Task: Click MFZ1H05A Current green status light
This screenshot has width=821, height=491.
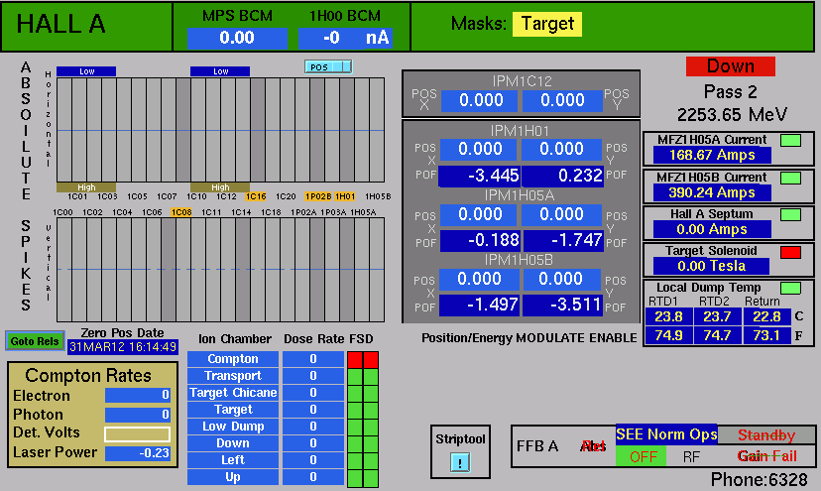Action: pos(790,141)
